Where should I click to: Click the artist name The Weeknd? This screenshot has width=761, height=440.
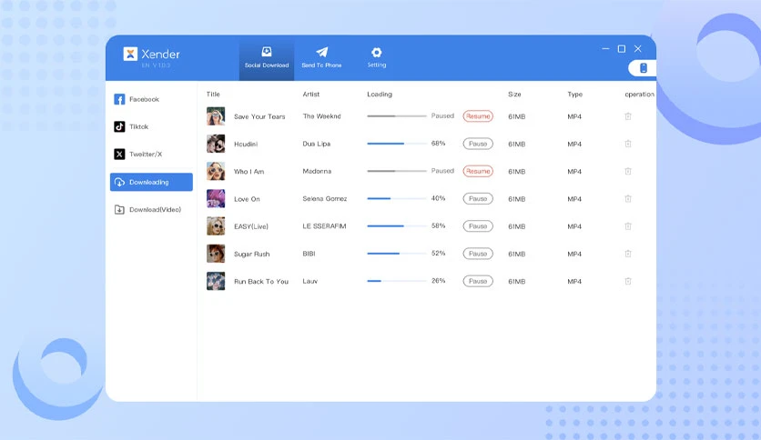click(x=321, y=116)
